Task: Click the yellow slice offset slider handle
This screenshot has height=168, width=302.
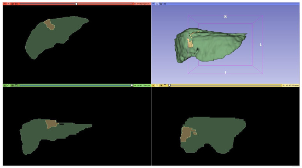Action: point(170,85)
